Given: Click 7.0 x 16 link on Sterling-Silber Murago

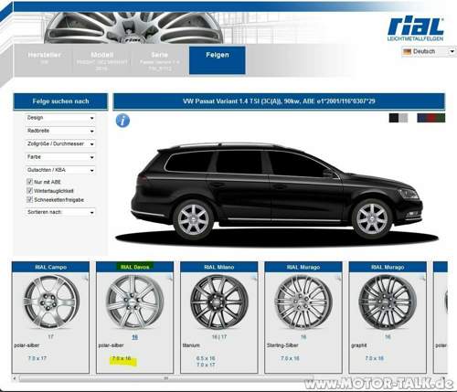Looking at the screenshot, I should pyautogui.click(x=290, y=358).
